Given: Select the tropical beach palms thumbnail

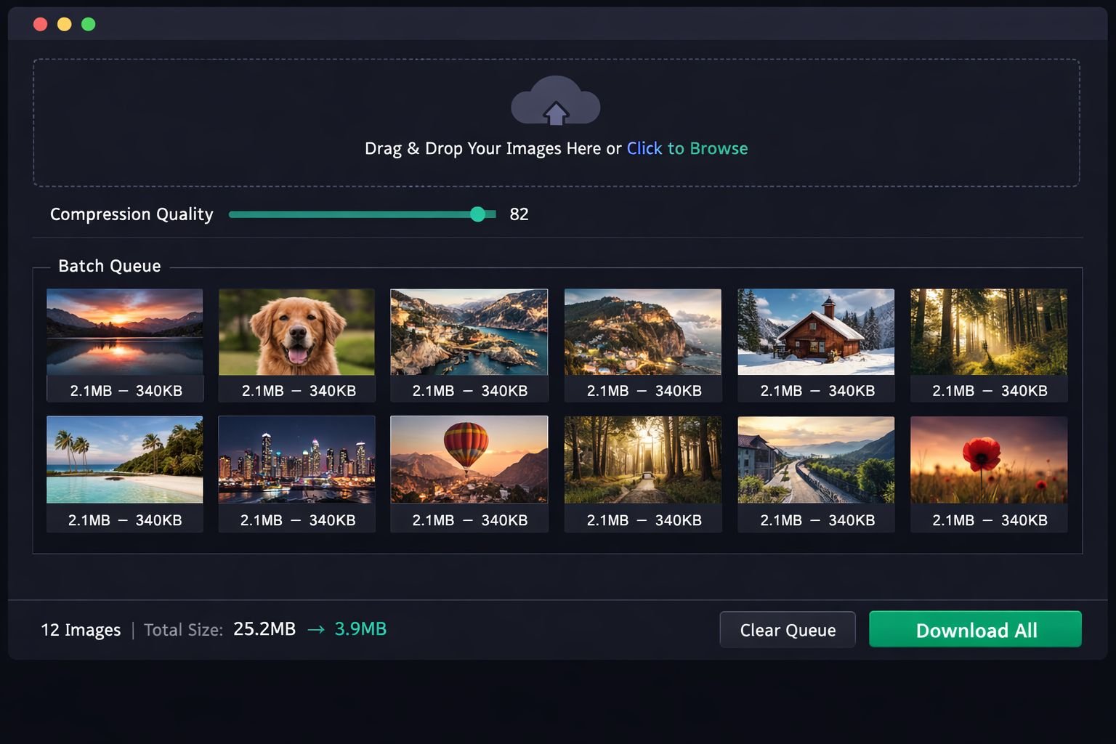Looking at the screenshot, I should pyautogui.click(x=125, y=459).
